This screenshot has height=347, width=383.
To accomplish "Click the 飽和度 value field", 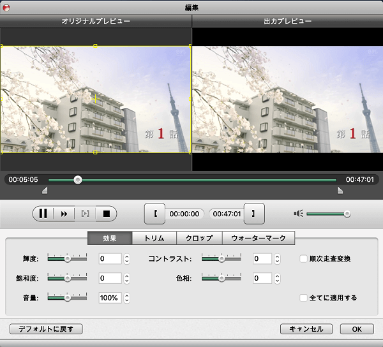I will pyautogui.click(x=110, y=278).
